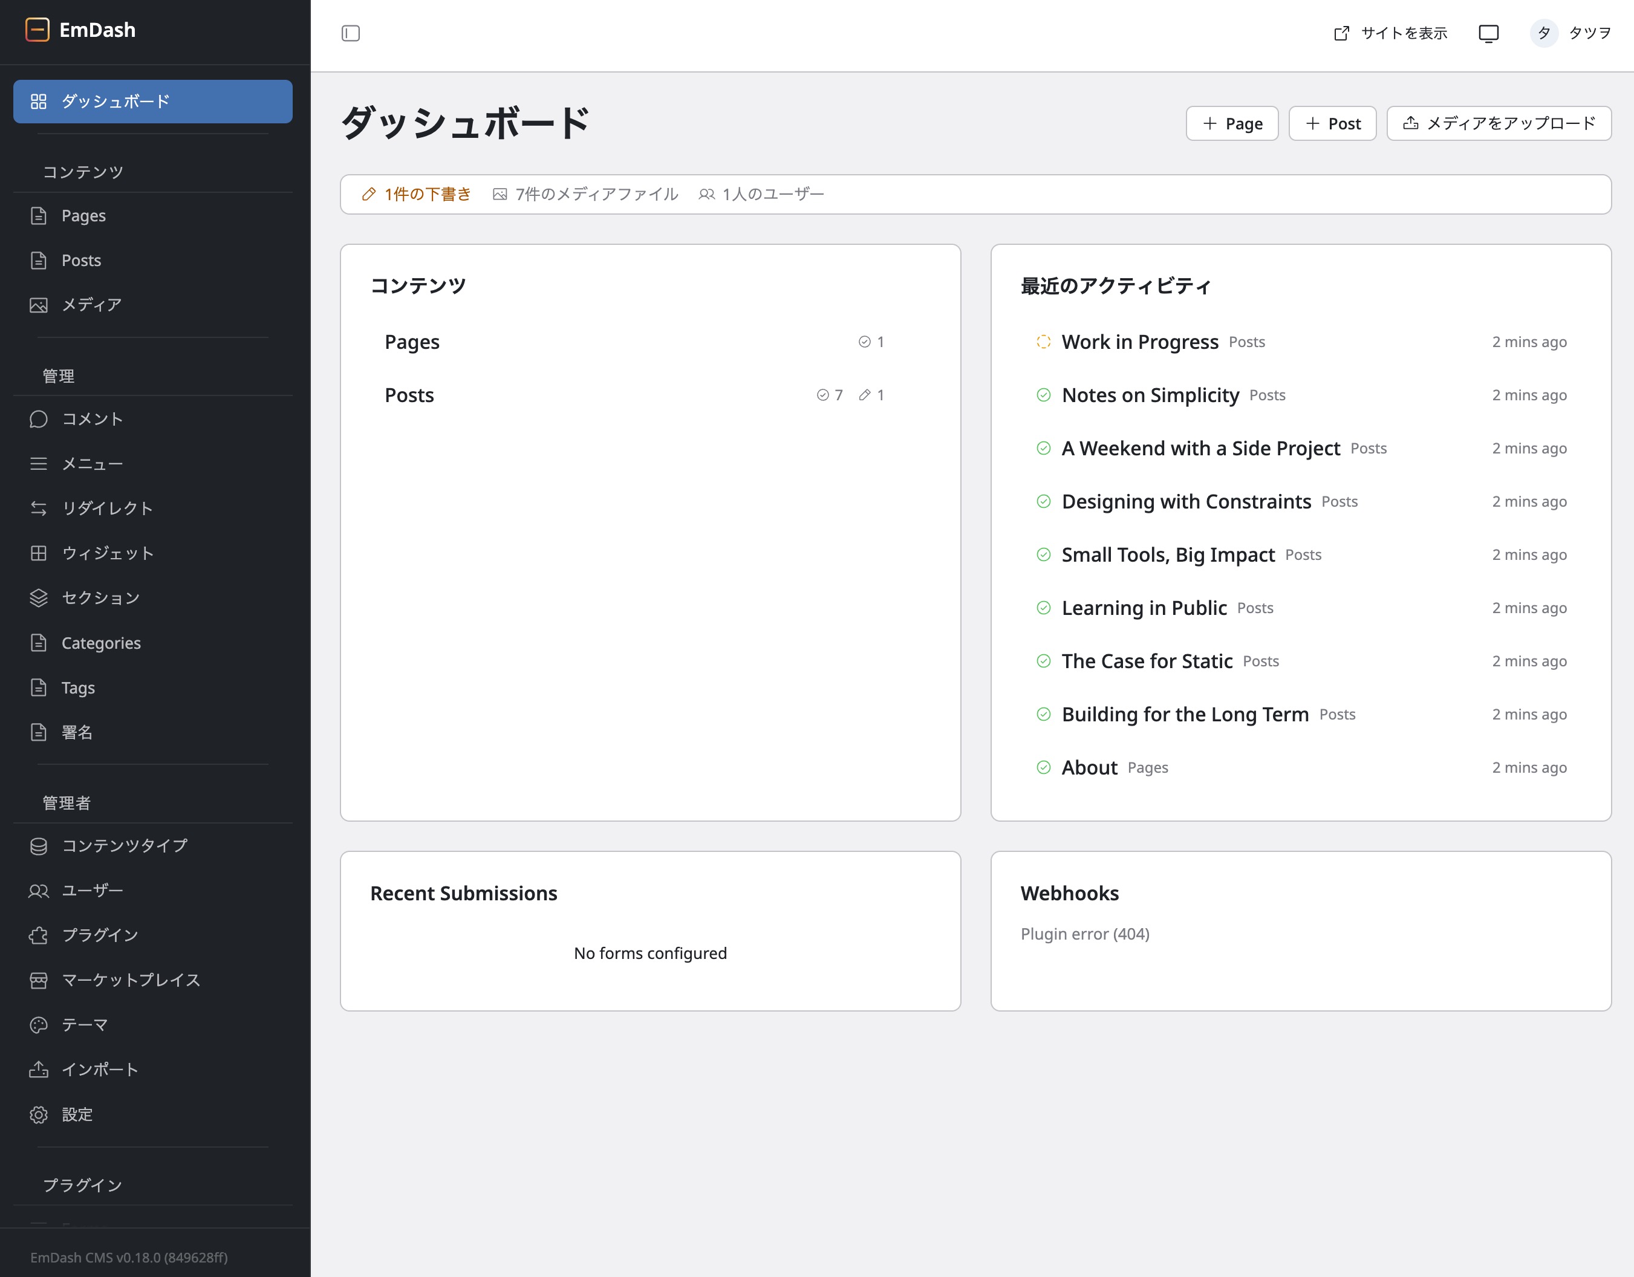Open the About page activity entry
The image size is (1634, 1277).
pyautogui.click(x=1300, y=767)
